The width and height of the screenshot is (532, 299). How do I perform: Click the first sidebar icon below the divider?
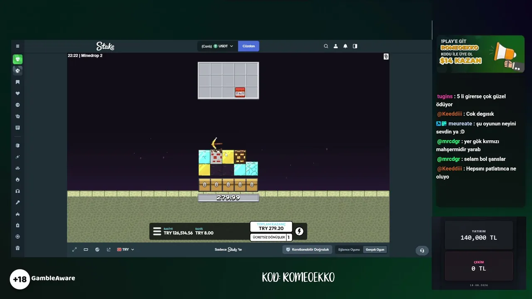point(17,145)
